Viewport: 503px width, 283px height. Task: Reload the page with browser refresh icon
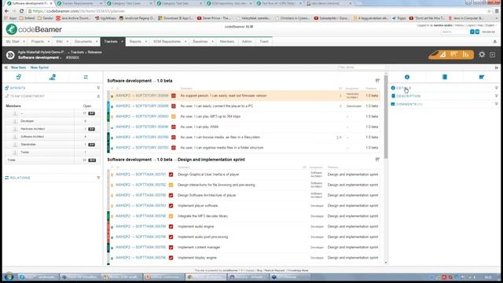(21, 11)
